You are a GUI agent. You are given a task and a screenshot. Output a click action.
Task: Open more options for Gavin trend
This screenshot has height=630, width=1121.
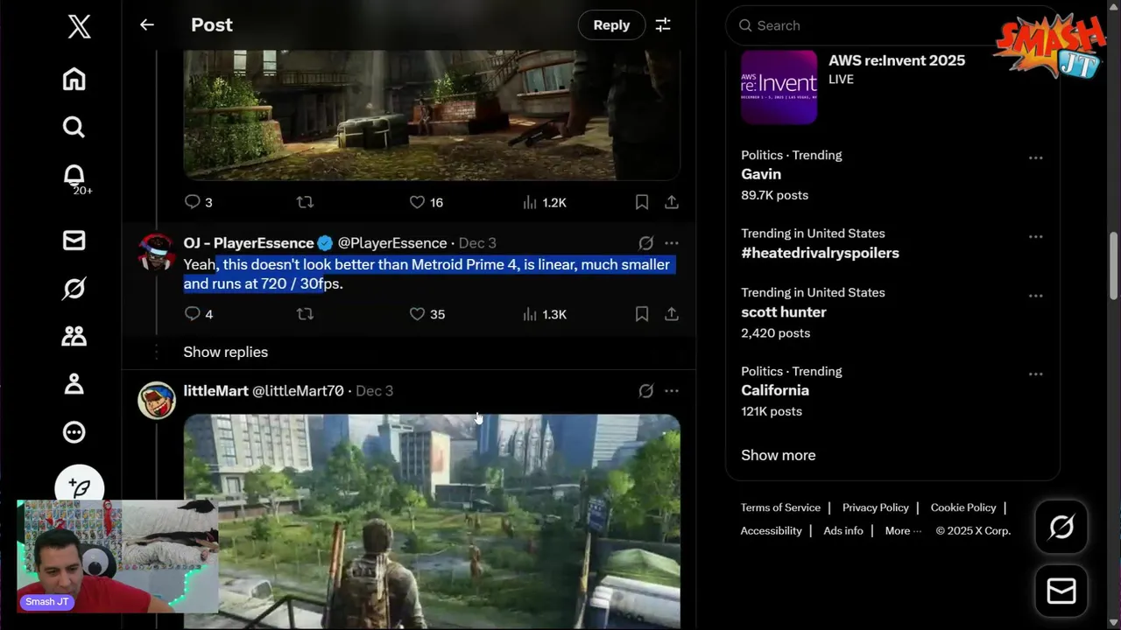point(1036,158)
